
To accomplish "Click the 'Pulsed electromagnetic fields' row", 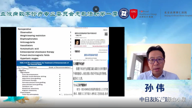I will click(x=45, y=55).
